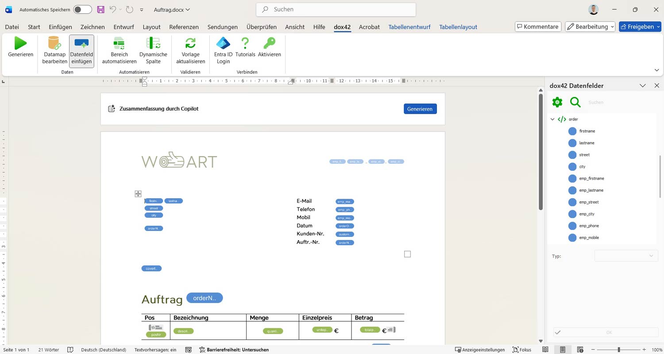Click the Bereich automatisieren icon
Image resolution: width=664 pixels, height=354 pixels.
coord(119,49)
